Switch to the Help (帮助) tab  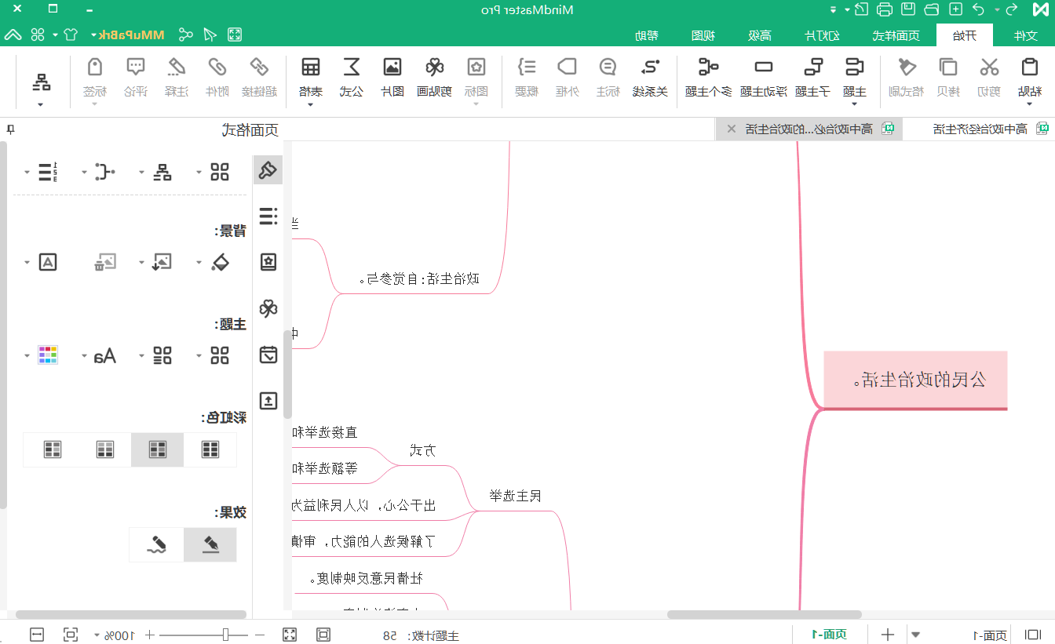click(x=647, y=35)
